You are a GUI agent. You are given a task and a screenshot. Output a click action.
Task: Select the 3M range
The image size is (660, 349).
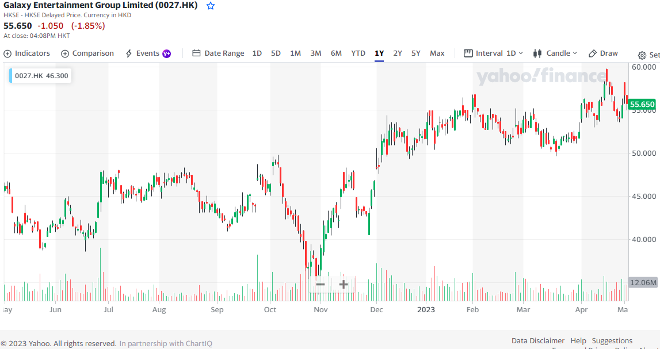click(316, 53)
